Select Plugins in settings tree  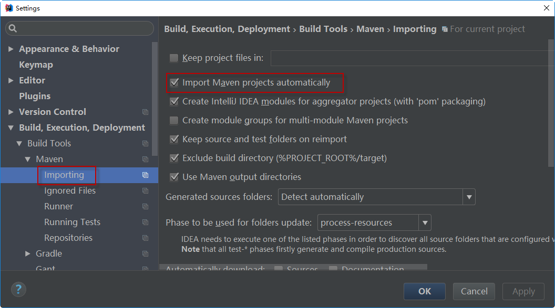pyautogui.click(x=35, y=97)
